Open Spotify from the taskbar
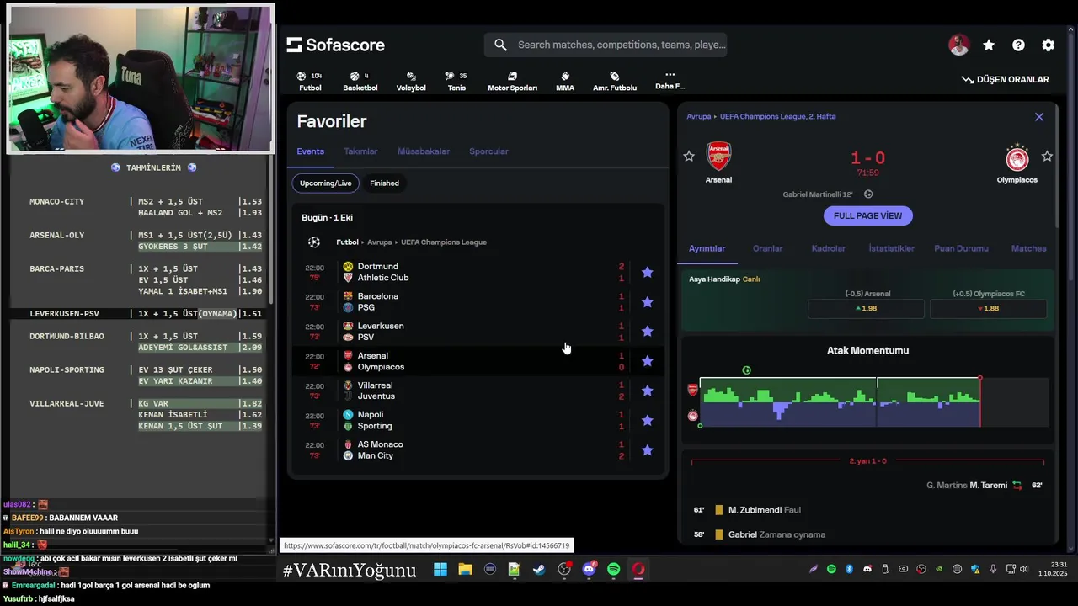 coord(613,570)
